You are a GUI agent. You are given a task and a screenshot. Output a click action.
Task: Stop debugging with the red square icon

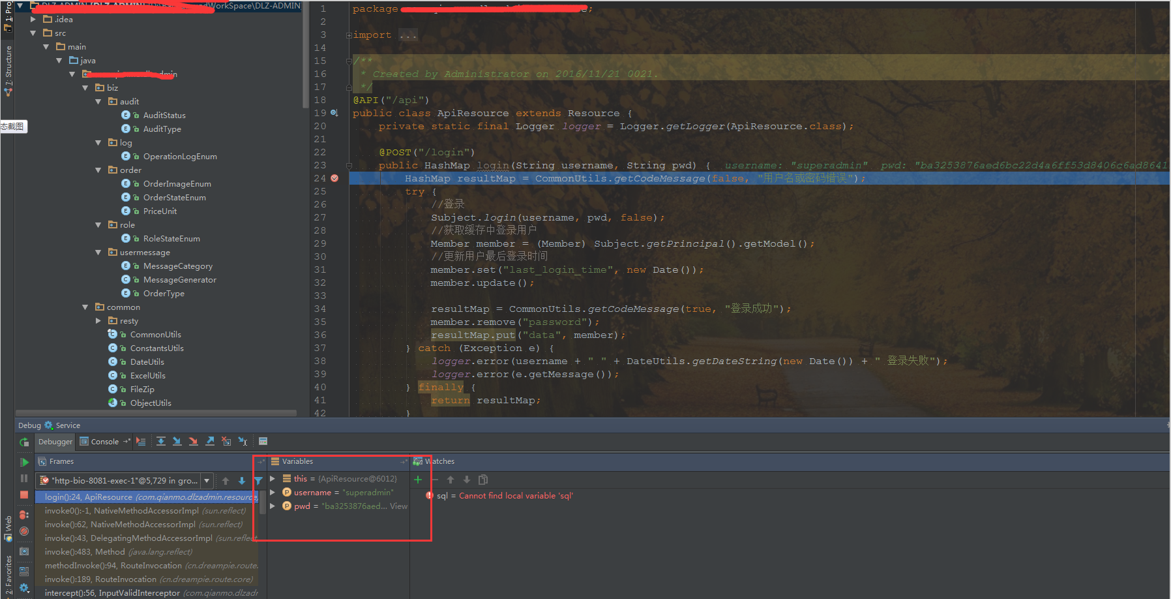(24, 495)
